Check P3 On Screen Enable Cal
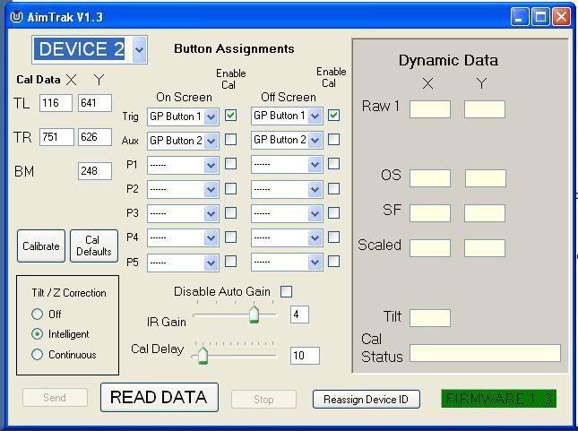578x431 pixels. point(231,212)
